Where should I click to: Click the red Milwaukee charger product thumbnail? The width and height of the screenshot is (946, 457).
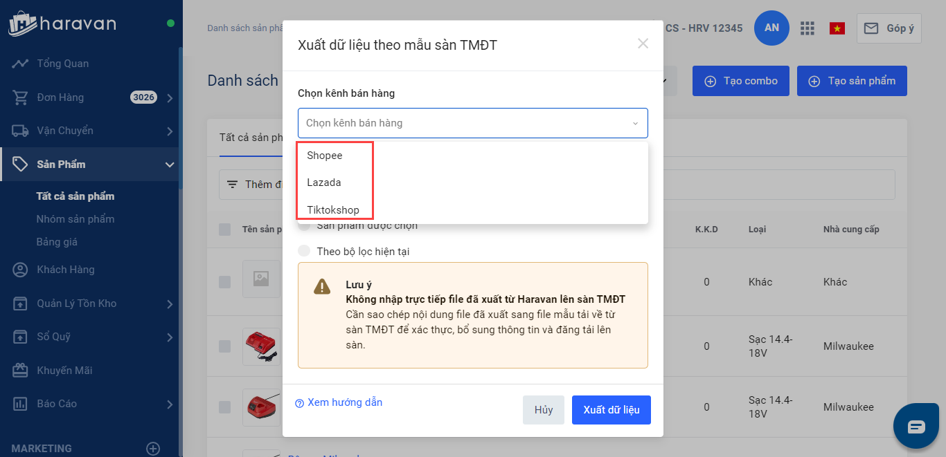261,346
